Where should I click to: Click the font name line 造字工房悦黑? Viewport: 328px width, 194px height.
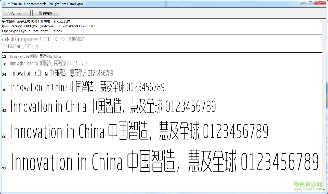36,21
